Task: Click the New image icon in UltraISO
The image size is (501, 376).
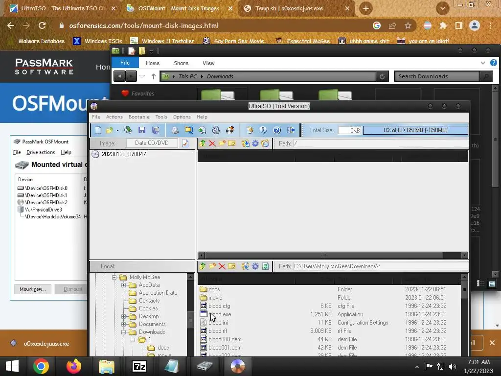Action: click(98, 130)
